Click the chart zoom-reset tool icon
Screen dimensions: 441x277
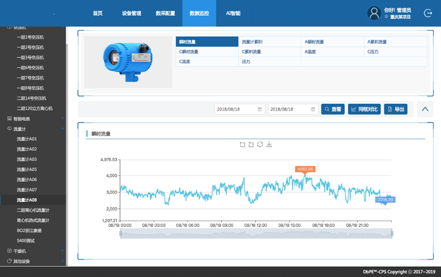point(251,145)
